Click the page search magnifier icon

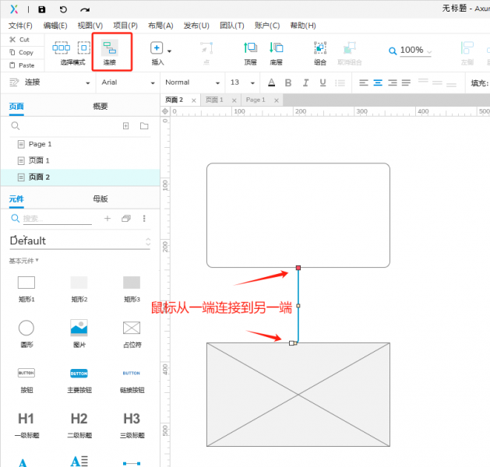[16, 126]
